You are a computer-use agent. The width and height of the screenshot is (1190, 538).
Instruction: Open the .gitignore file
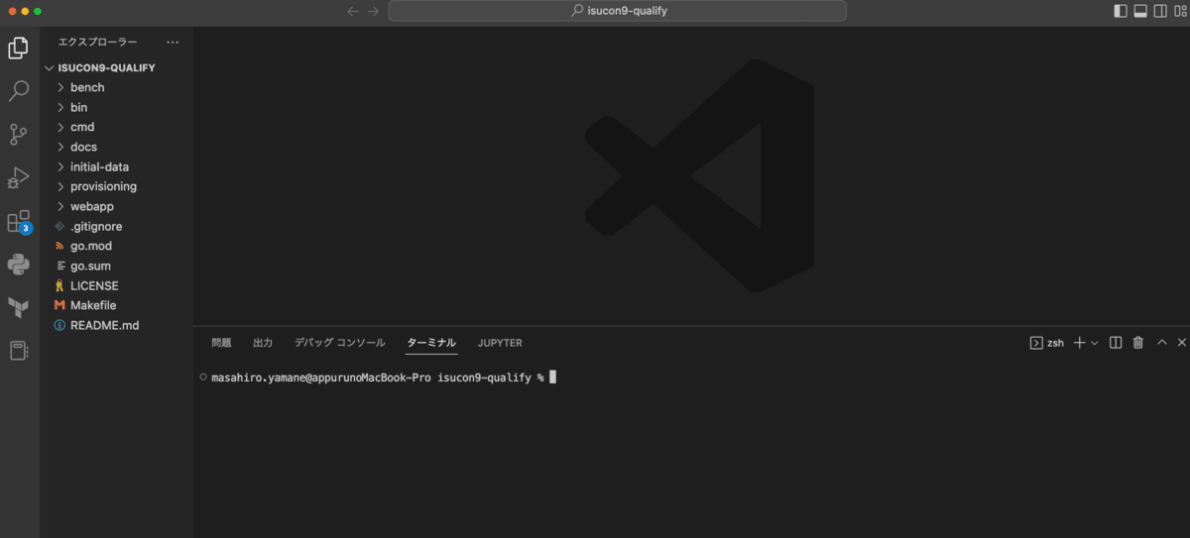117,226
